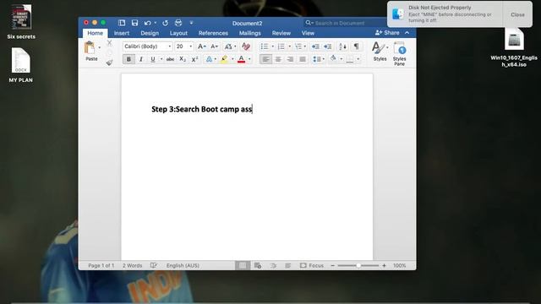
Task: Click the Cut scissors icon
Action: tap(109, 43)
